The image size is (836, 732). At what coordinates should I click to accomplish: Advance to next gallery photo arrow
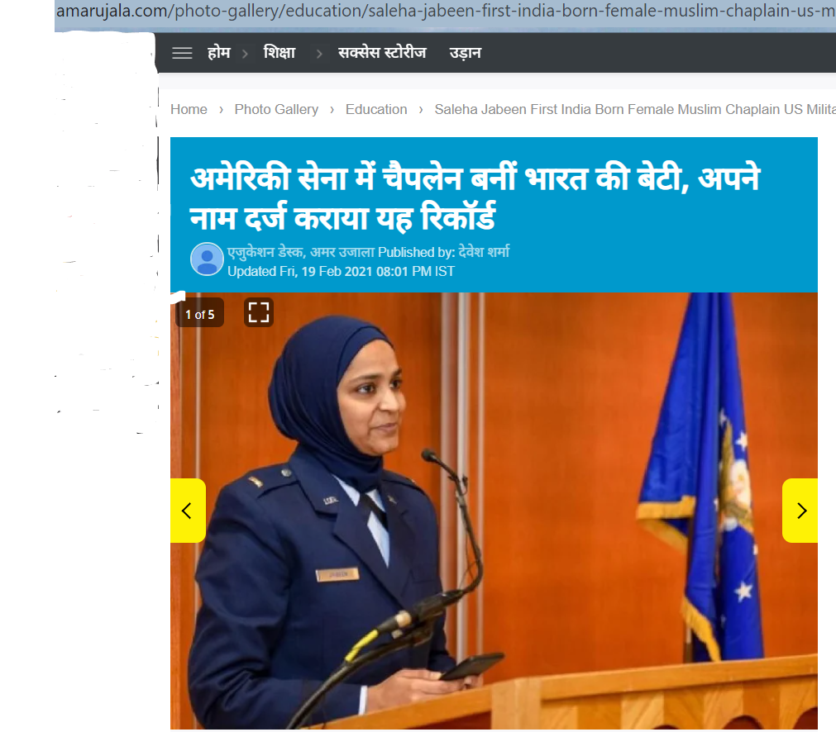click(x=800, y=511)
